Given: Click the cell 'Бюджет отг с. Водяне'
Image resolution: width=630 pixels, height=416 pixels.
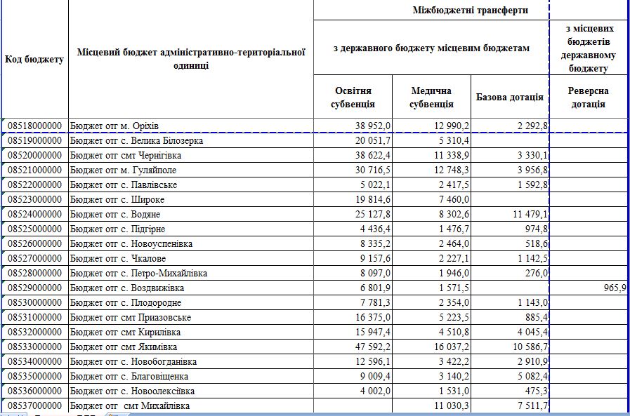Looking at the screenshot, I should click(x=191, y=214).
